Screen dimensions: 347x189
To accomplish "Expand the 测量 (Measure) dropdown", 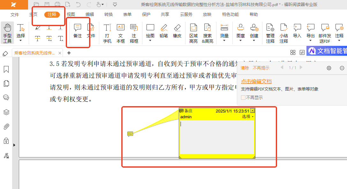I will pos(224,33).
